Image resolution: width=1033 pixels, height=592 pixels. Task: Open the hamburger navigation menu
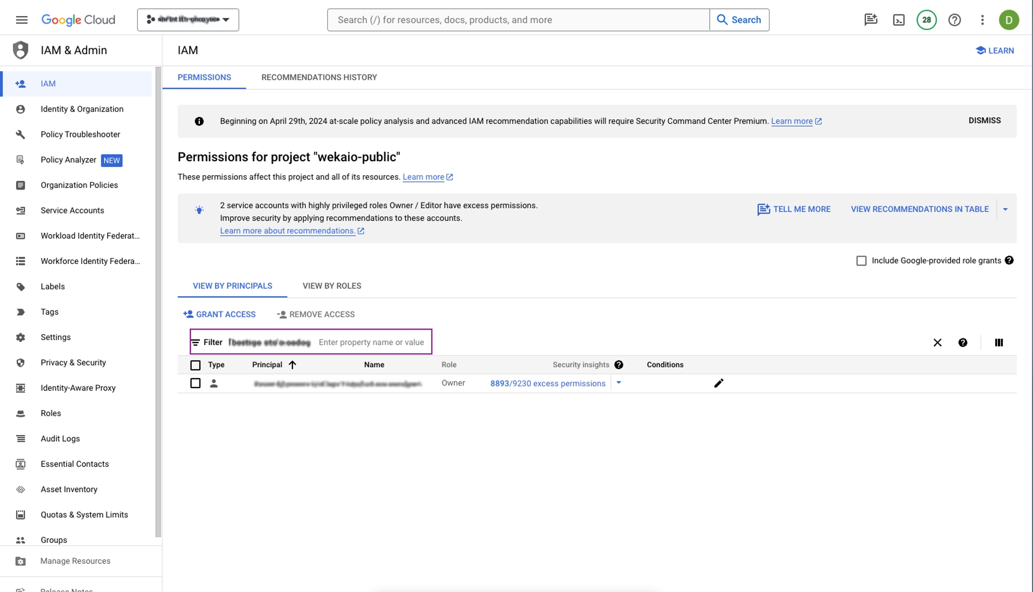coord(22,20)
